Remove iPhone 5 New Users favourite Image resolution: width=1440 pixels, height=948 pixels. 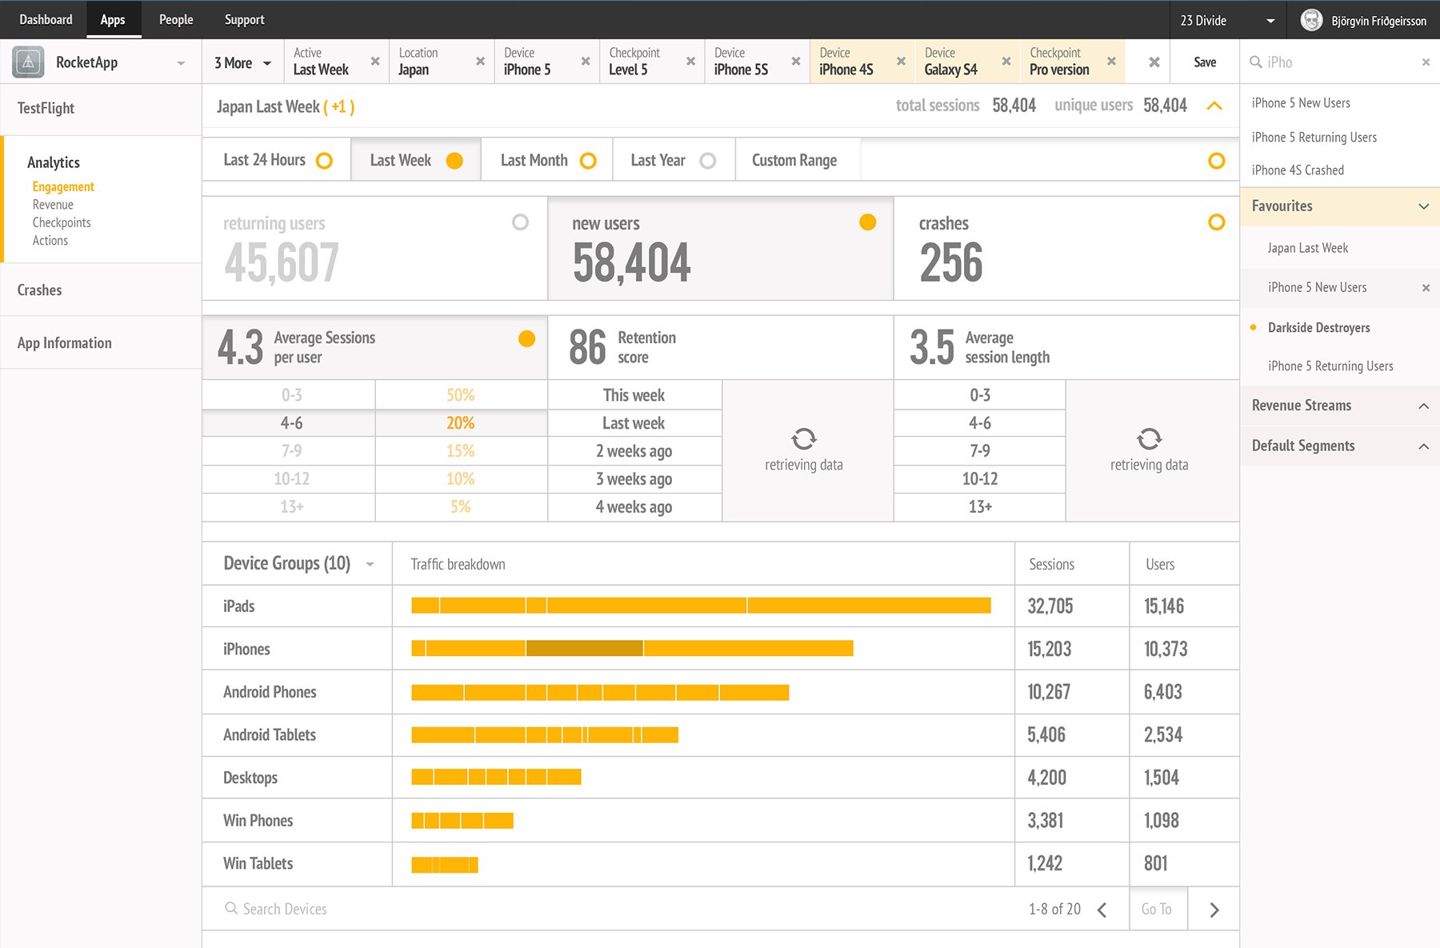pos(1426,288)
